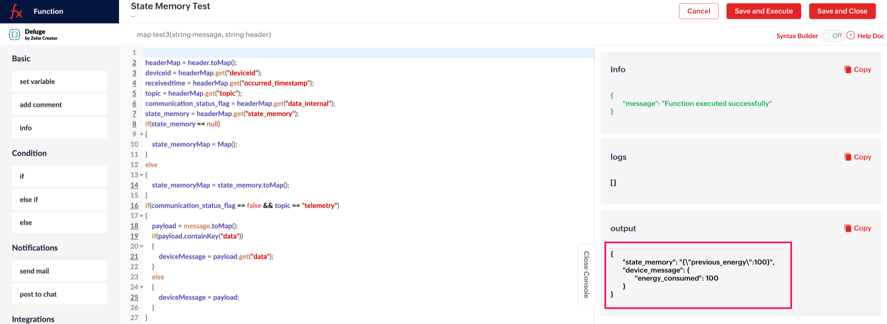Click the empty logs array value
The width and height of the screenshot is (887, 324).
[613, 183]
